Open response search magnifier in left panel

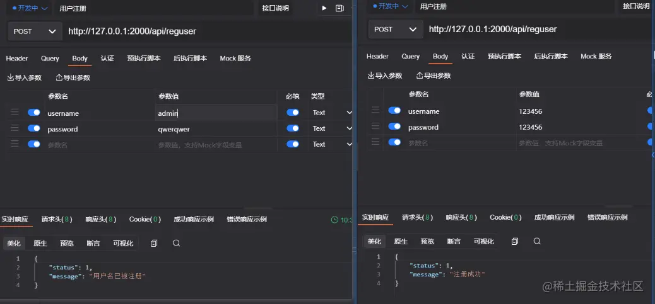176,243
